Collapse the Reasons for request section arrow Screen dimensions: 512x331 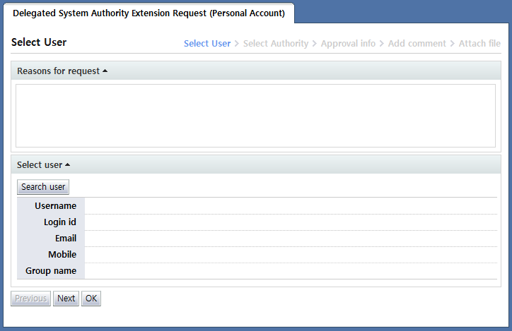tap(105, 71)
